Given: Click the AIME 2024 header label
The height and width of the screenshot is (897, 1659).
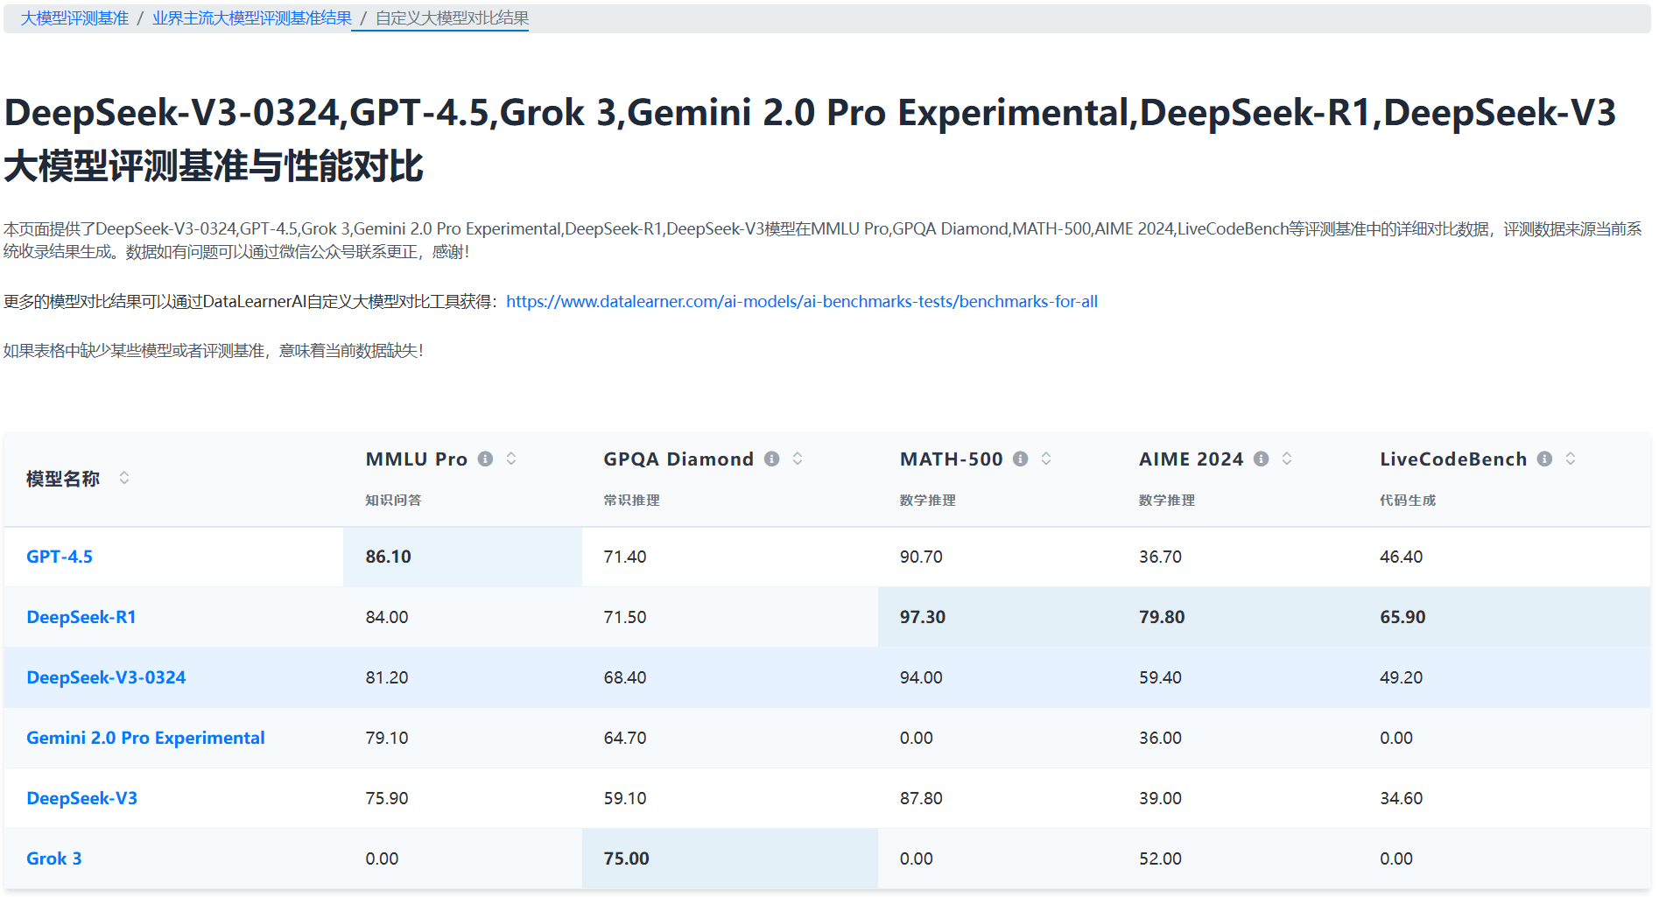Looking at the screenshot, I should tap(1192, 459).
